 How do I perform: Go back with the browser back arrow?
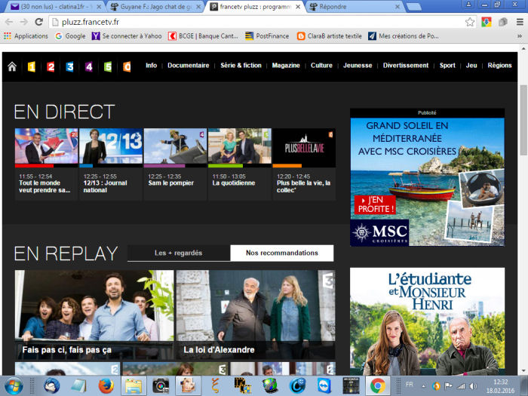click(x=9, y=22)
